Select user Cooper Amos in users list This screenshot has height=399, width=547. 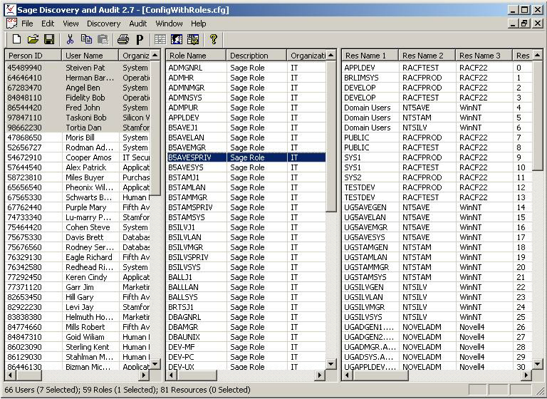(89, 157)
